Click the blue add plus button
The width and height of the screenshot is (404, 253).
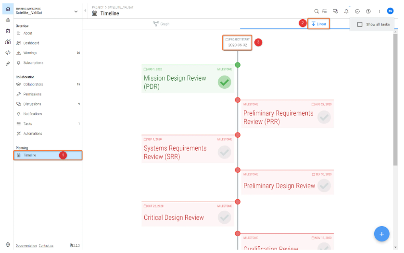[x=381, y=234]
